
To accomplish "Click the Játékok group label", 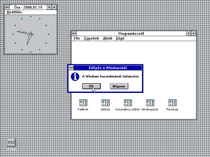I will 105,109.
